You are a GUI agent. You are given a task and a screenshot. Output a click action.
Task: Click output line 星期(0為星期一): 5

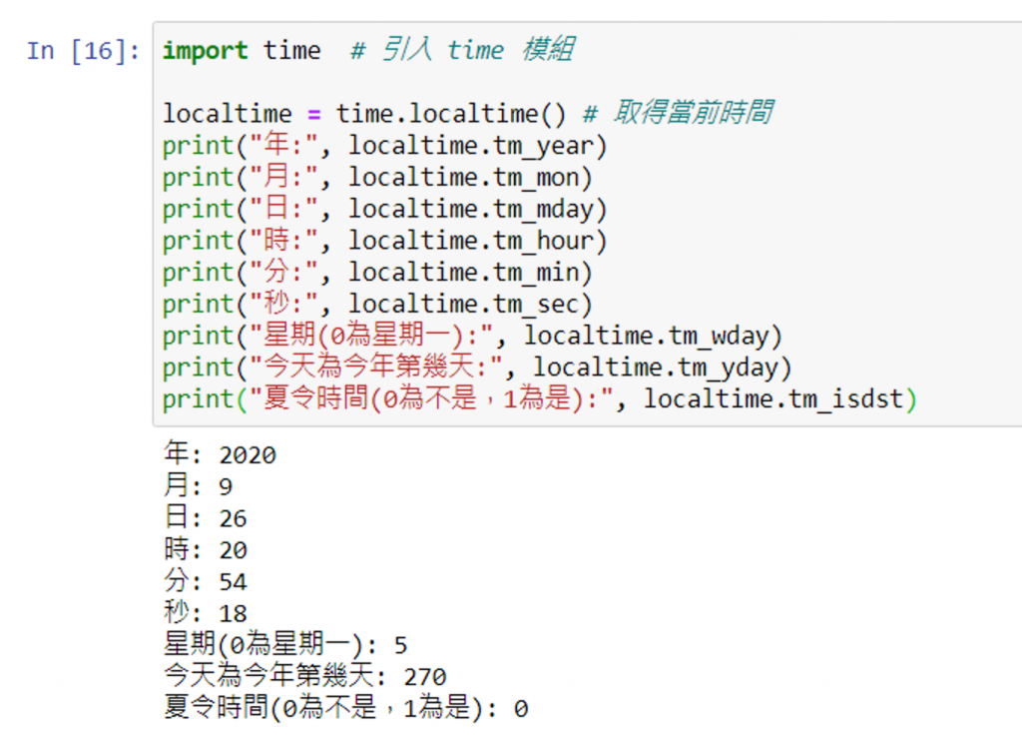[x=285, y=645]
